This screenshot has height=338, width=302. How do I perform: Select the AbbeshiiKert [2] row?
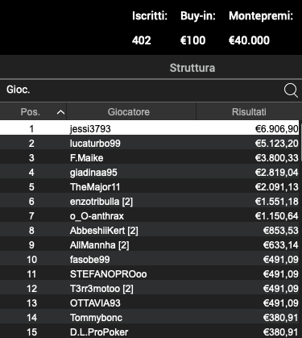(x=149, y=230)
